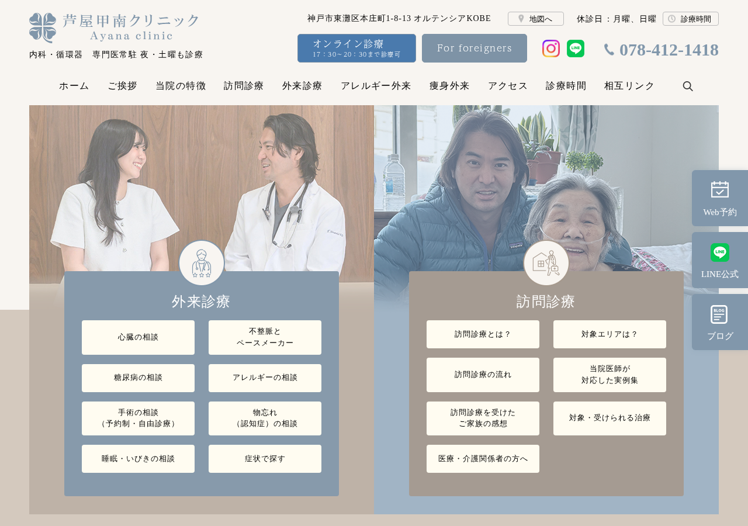The width and height of the screenshot is (748, 526).
Task: Select 不整脈とペースメーカー button
Action: [x=265, y=337]
